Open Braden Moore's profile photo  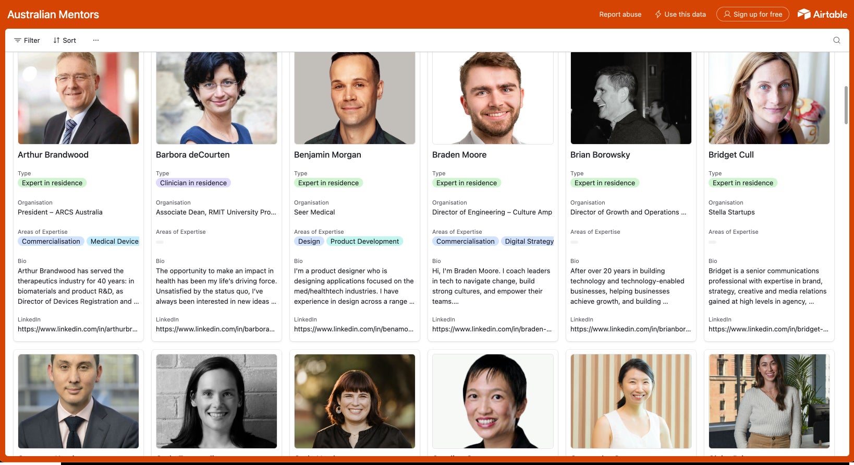pyautogui.click(x=493, y=98)
